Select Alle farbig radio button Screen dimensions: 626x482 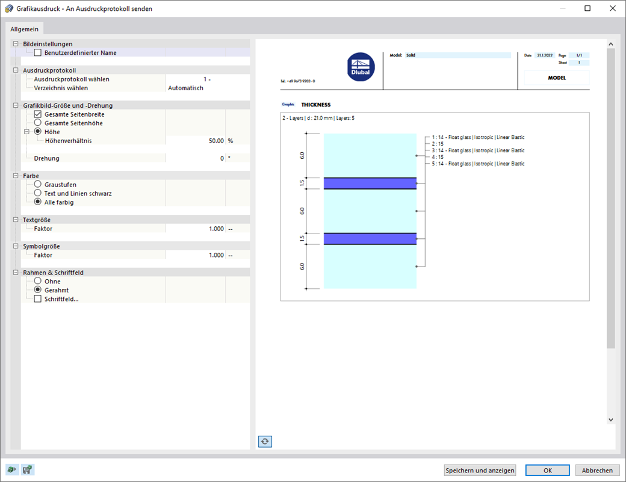[x=37, y=202]
